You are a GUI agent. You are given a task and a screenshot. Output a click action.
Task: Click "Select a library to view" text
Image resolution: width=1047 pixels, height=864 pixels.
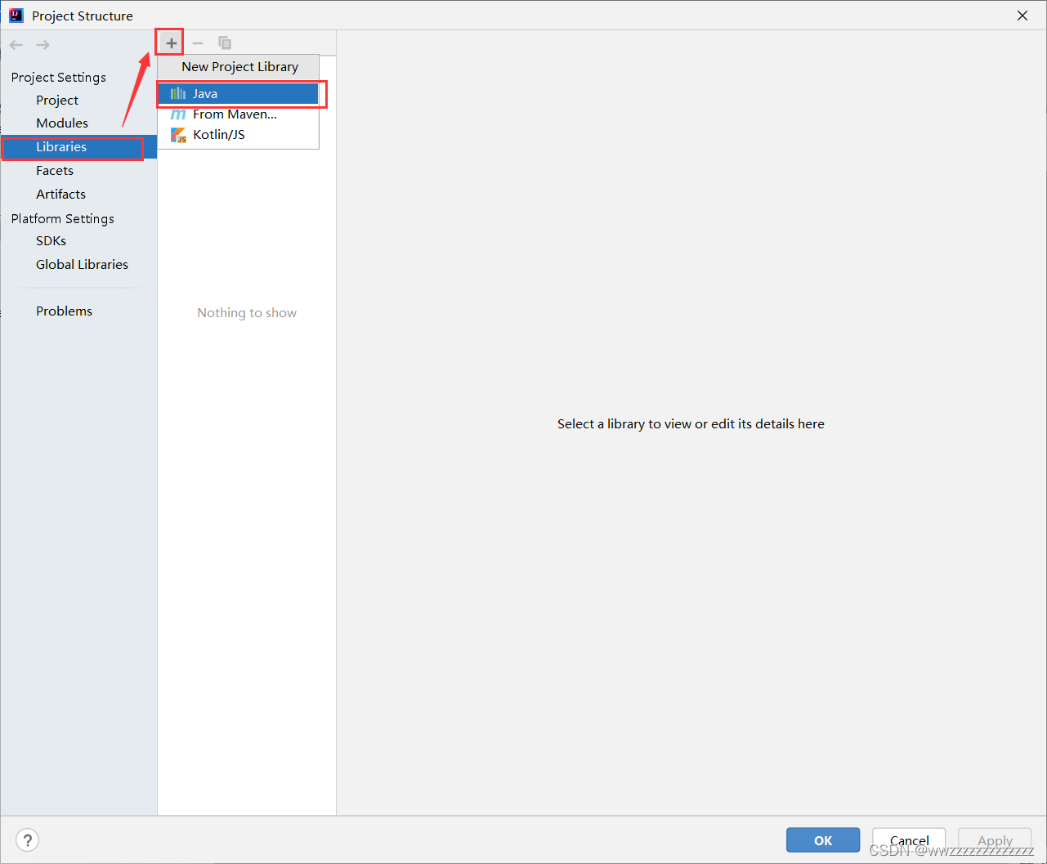[x=691, y=423]
